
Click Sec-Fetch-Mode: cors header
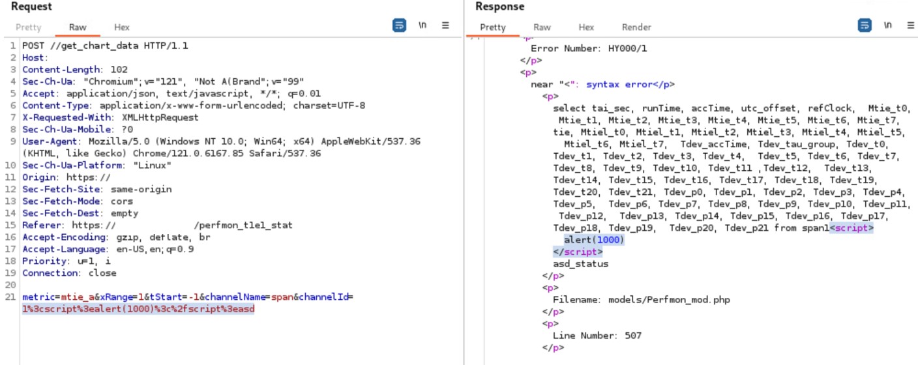78,201
